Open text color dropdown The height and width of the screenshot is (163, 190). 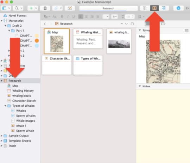pos(114,17)
